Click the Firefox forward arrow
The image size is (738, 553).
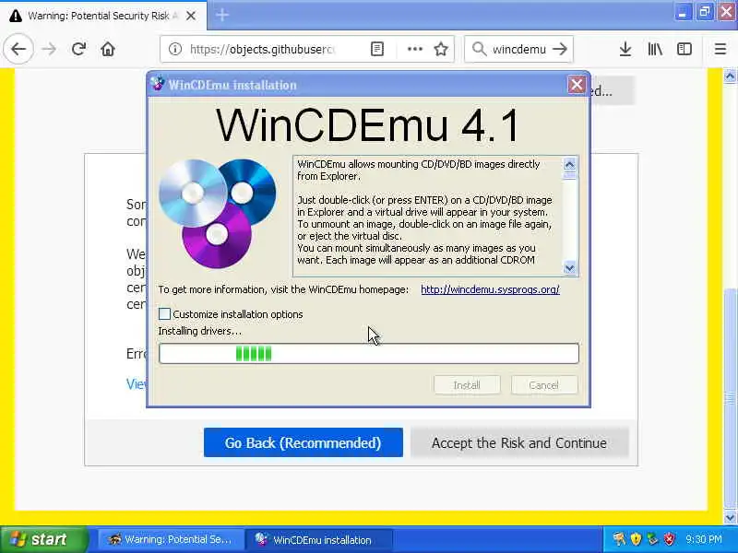49,49
